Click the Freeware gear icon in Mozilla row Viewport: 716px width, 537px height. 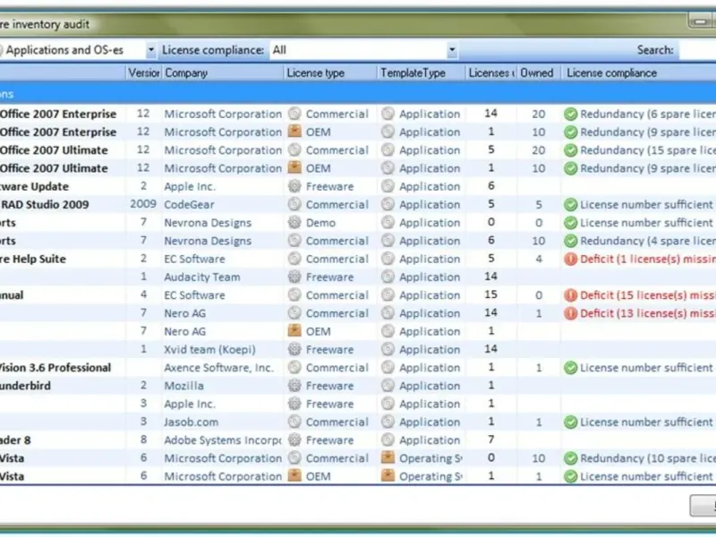click(294, 386)
